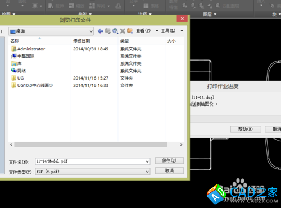Select the 库 library folder icon

13,63
